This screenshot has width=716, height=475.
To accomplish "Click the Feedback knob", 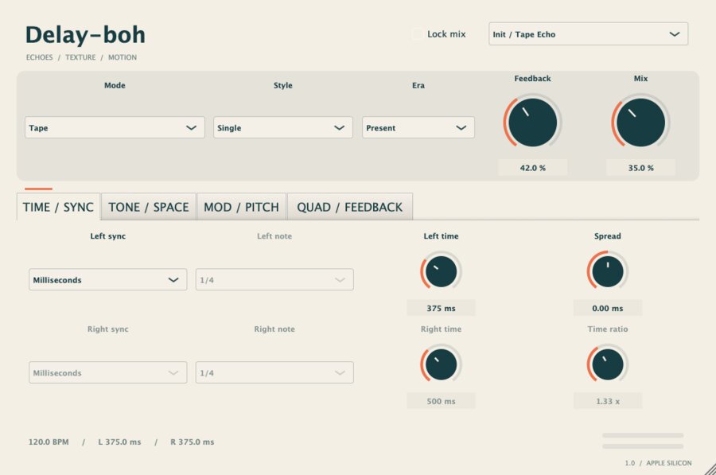I will [x=532, y=123].
